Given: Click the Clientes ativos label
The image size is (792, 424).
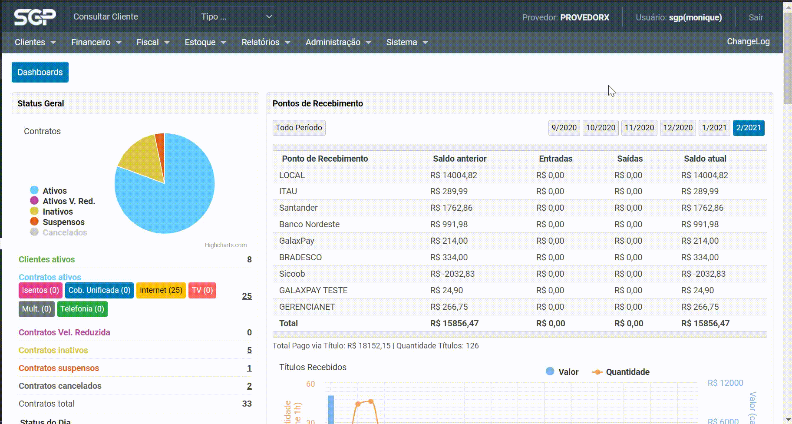Looking at the screenshot, I should [x=46, y=259].
